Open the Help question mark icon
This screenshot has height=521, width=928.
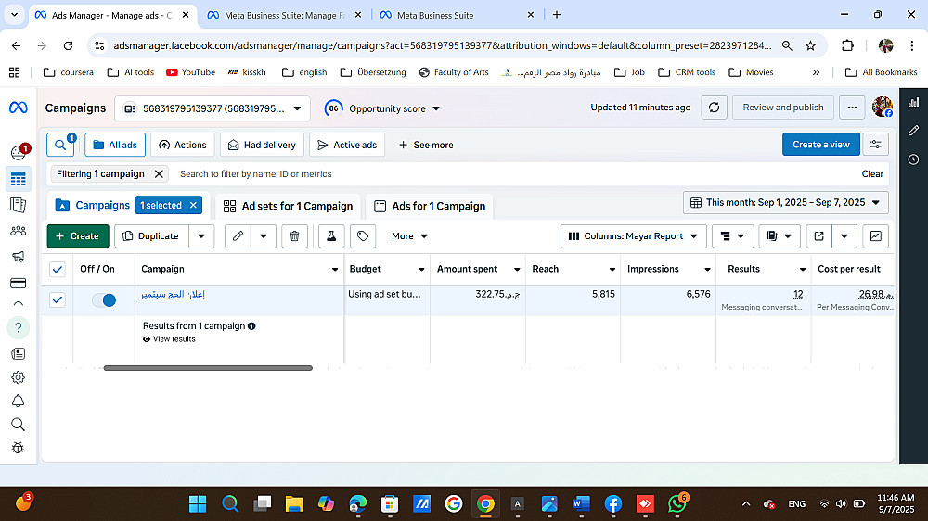coord(19,327)
